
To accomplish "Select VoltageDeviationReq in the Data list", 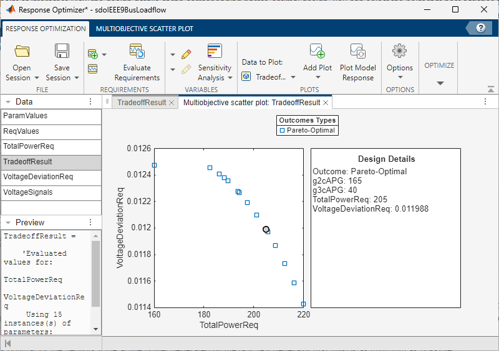I will point(38,177).
